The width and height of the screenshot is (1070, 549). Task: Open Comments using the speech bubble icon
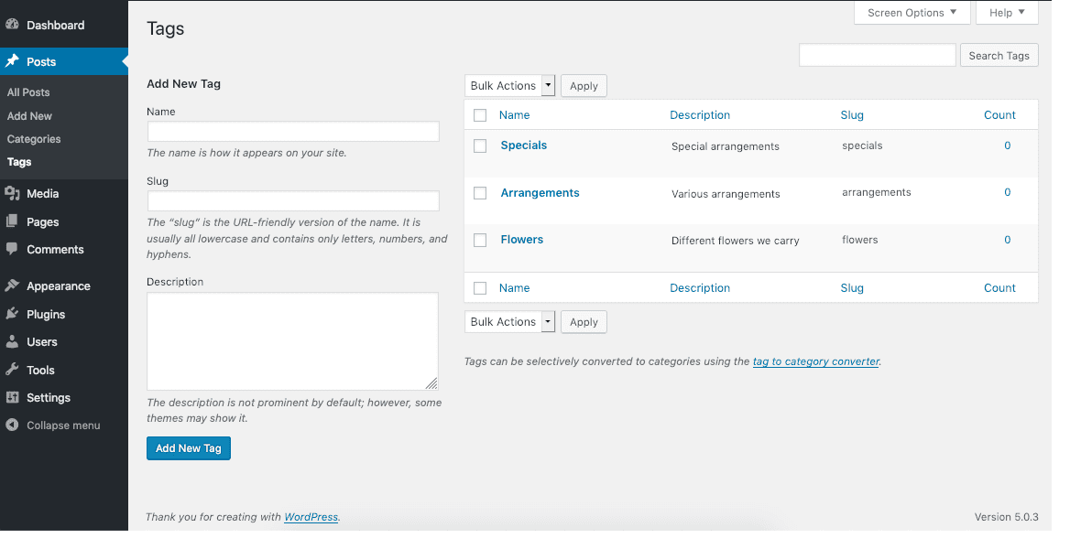(13, 249)
